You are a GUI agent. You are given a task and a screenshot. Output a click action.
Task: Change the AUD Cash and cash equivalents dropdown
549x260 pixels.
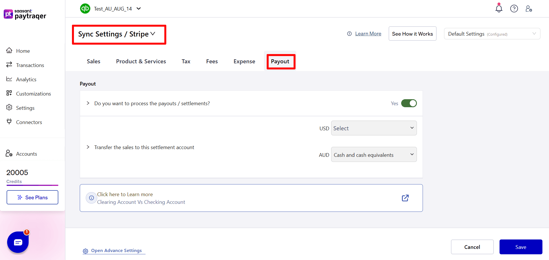tap(373, 155)
